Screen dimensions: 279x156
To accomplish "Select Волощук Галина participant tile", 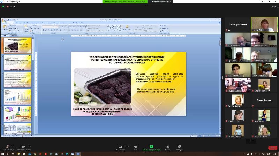I will click(x=238, y=24).
